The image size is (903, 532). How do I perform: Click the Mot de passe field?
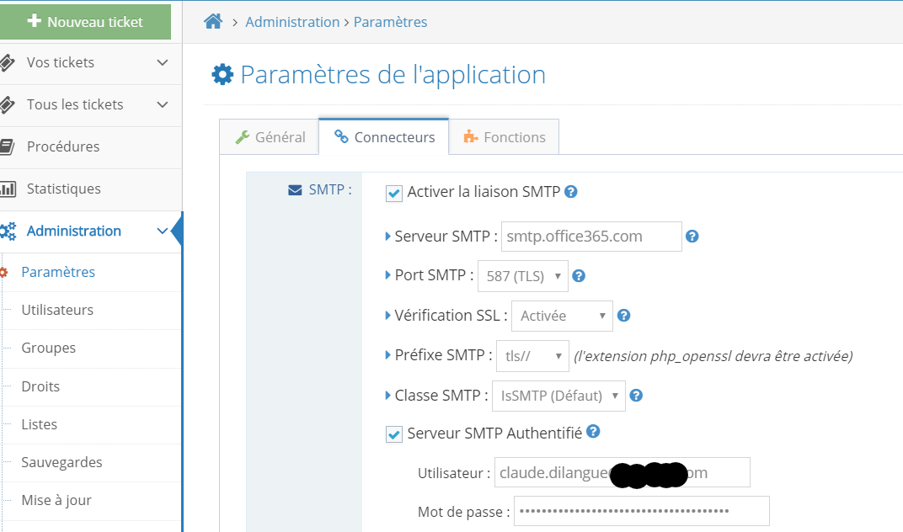tap(642, 511)
